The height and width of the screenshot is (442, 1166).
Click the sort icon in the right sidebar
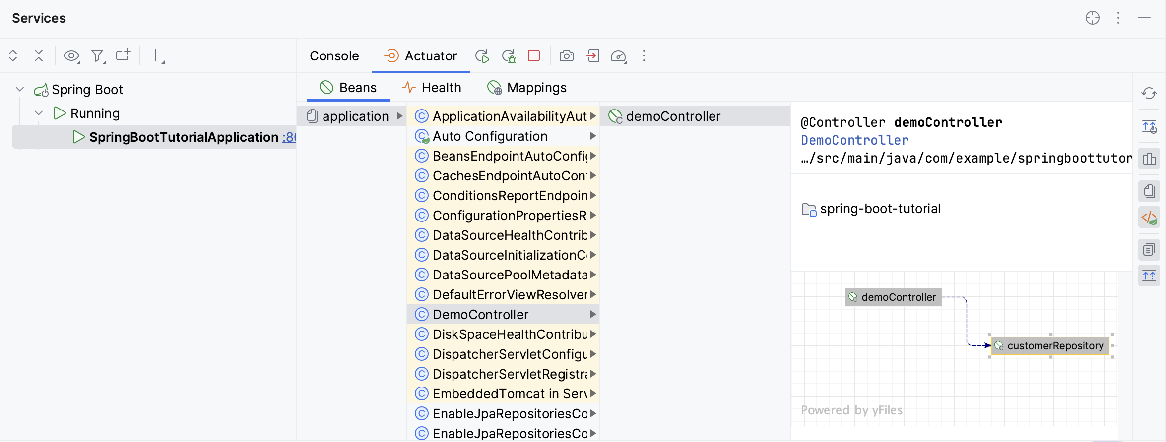point(1149,127)
